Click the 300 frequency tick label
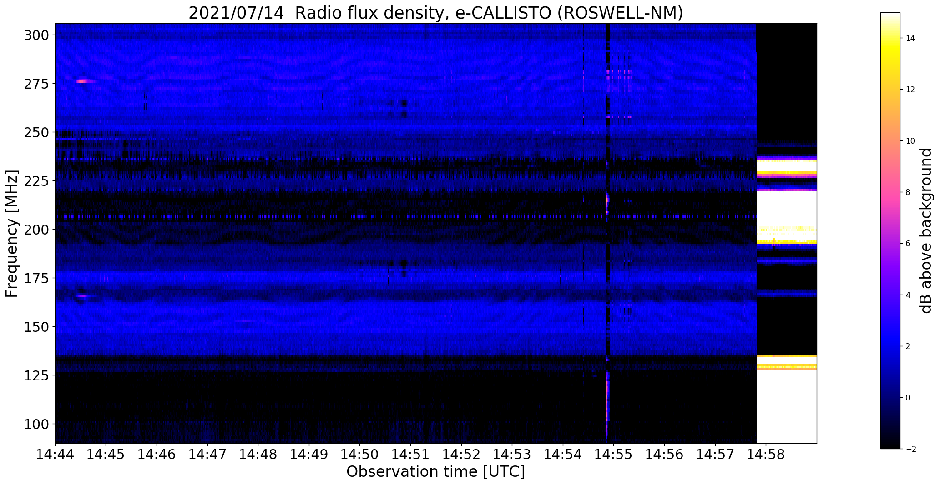 coord(36,35)
